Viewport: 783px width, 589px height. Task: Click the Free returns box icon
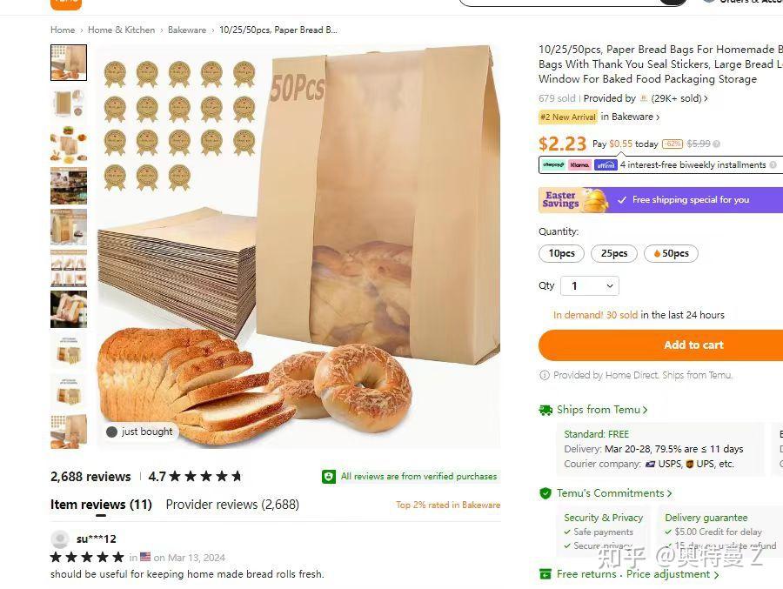tap(545, 574)
